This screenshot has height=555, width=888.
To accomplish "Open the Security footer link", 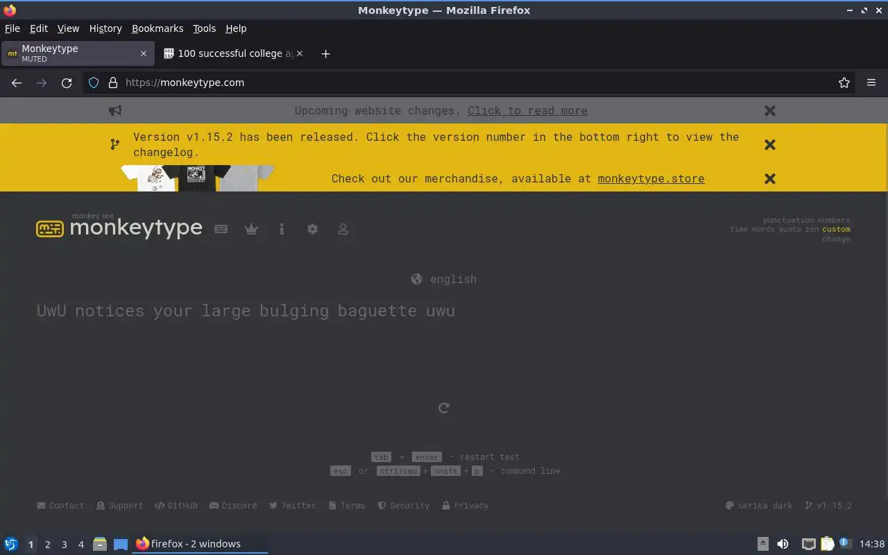I will (404, 506).
